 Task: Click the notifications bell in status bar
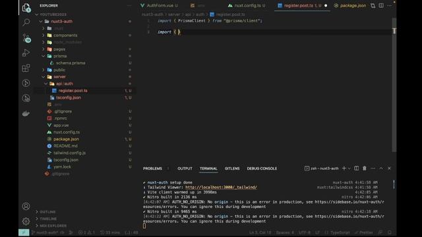(x=390, y=232)
